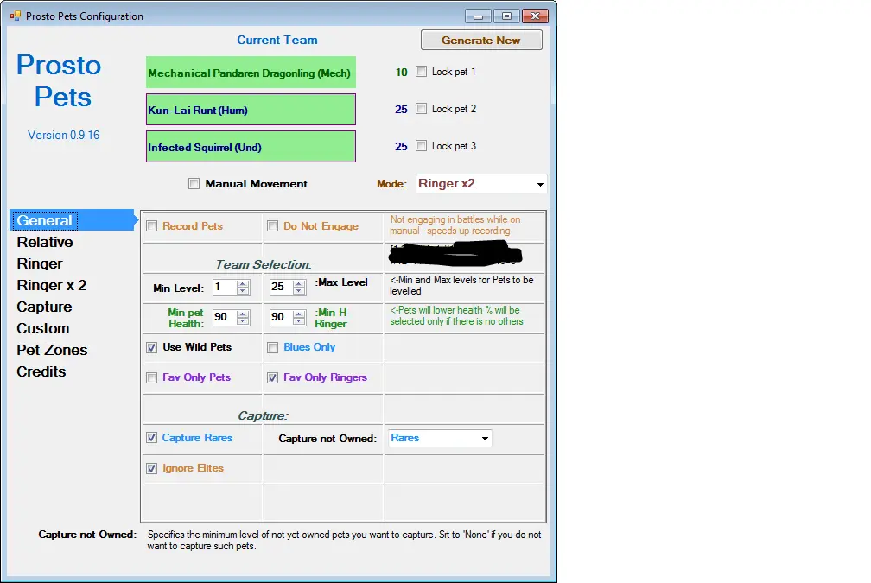Expand the Capture not Owned dropdown

pos(485,439)
